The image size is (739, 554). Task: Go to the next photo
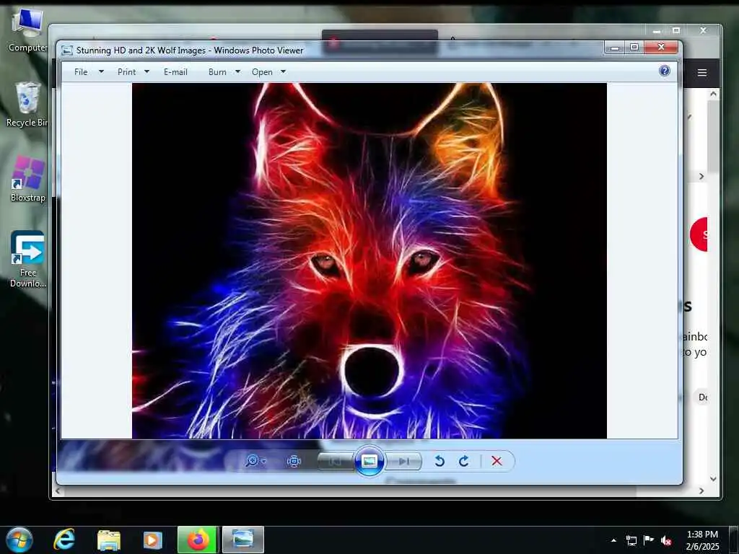[x=403, y=461]
